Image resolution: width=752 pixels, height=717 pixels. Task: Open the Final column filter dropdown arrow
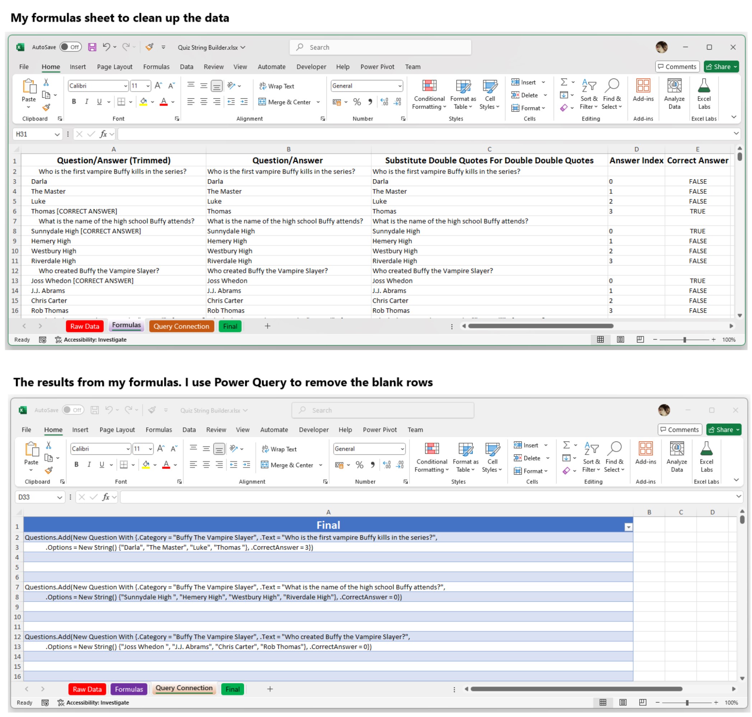click(628, 527)
